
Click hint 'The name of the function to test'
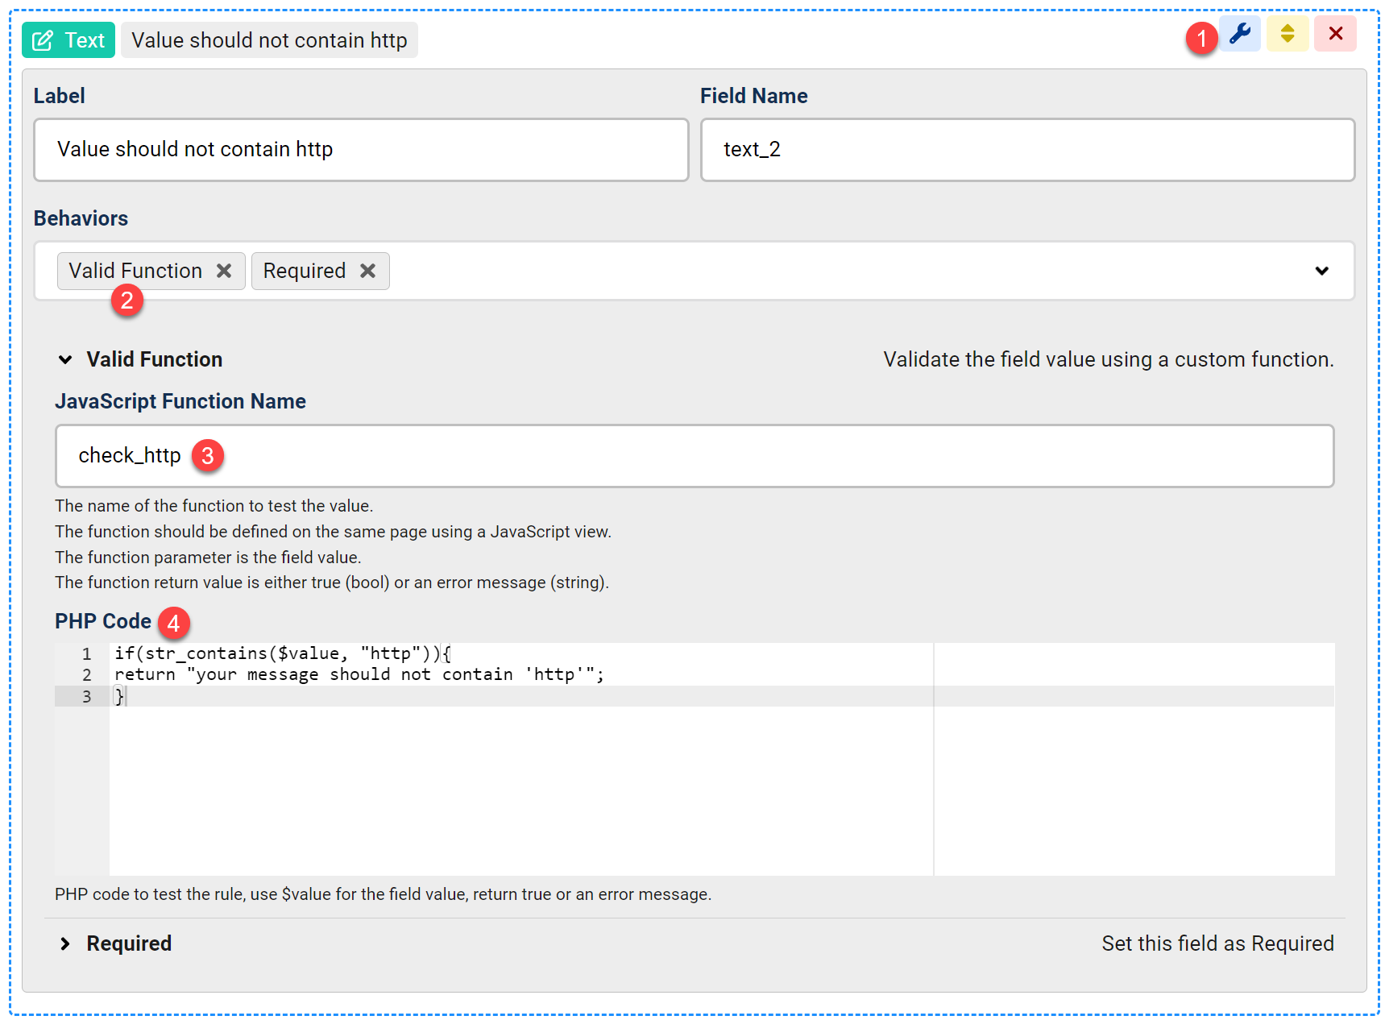click(x=214, y=506)
